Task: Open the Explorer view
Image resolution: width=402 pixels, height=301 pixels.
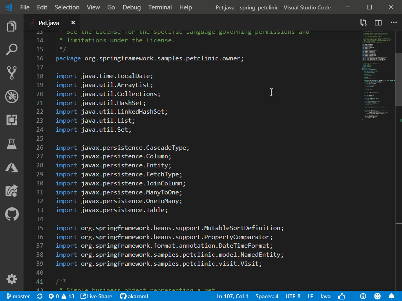Action: click(12, 26)
